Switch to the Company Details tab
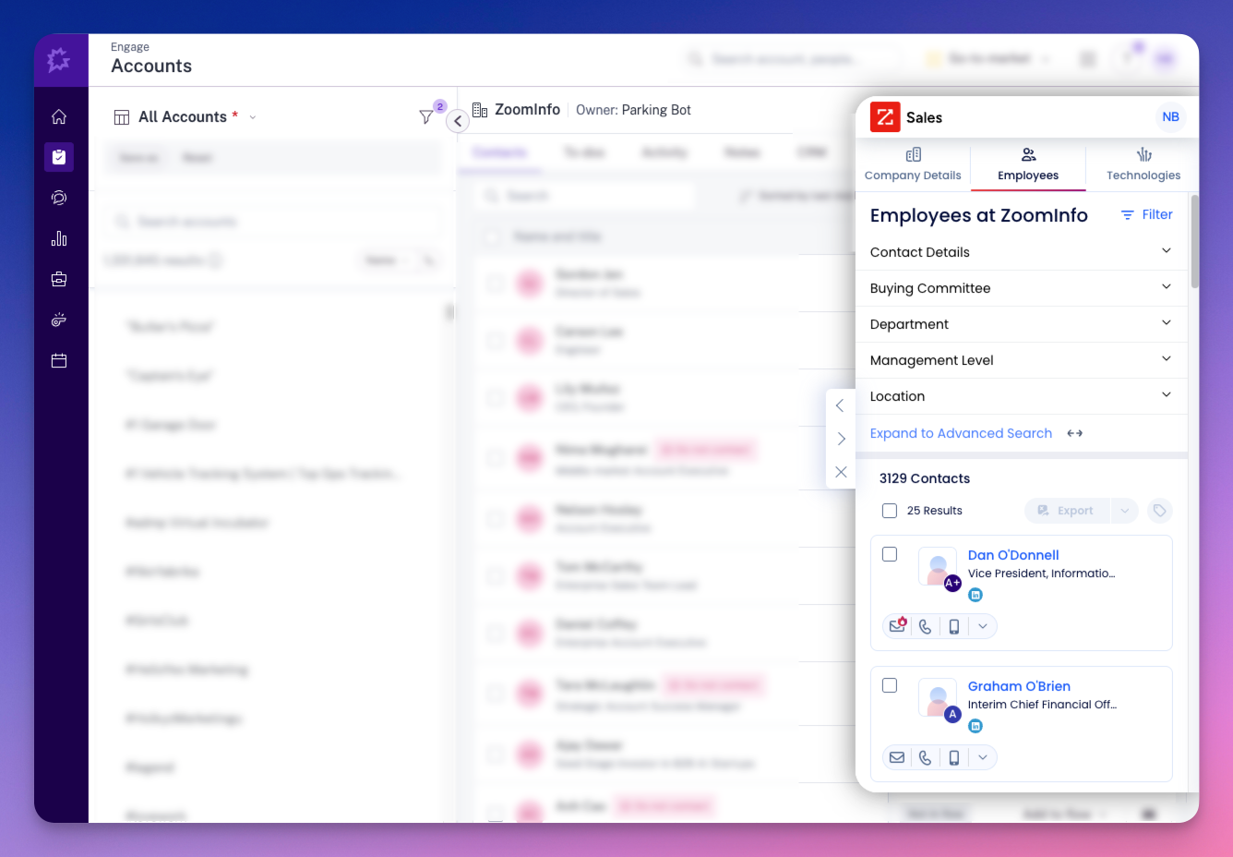 click(x=913, y=164)
